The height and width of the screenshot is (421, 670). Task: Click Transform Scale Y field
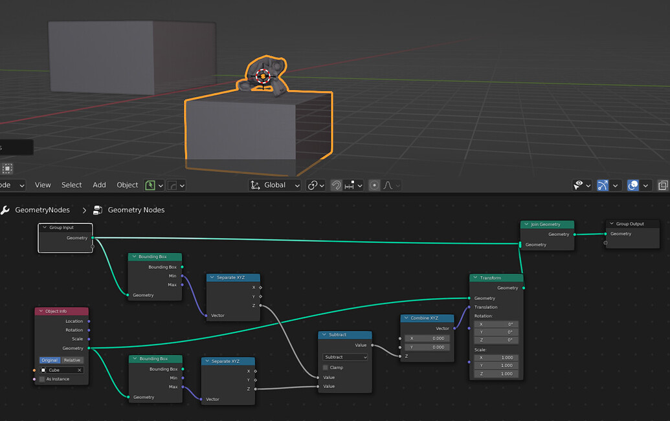click(496, 365)
